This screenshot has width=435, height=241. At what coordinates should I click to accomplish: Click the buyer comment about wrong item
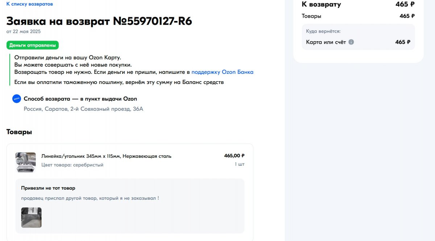pyautogui.click(x=90, y=198)
